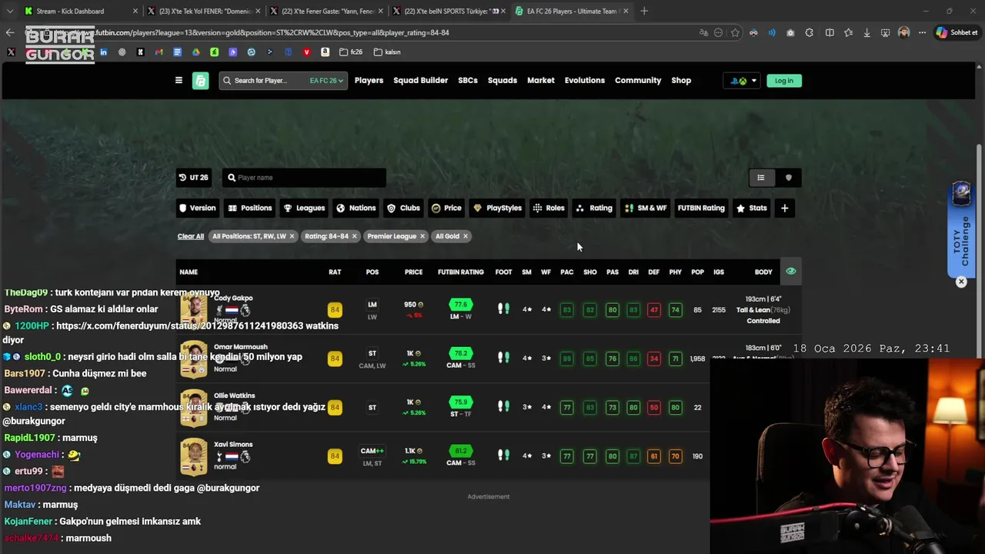Screen dimensions: 985x554
Task: Open the SBCs menu
Action: tap(468, 81)
